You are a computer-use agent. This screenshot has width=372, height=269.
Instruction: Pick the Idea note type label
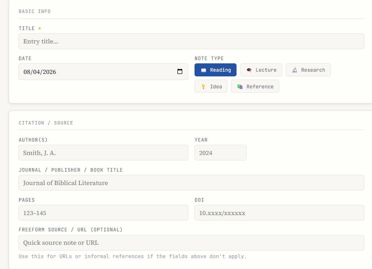216,87
